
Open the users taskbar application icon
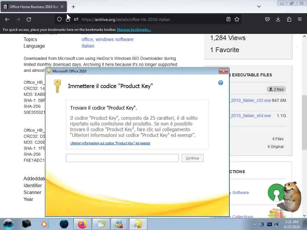tap(119, 224)
